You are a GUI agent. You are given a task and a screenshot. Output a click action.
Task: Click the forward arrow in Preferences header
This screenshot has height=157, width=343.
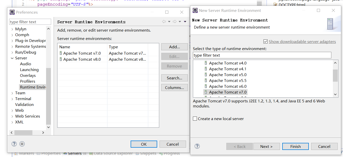[x=175, y=22]
